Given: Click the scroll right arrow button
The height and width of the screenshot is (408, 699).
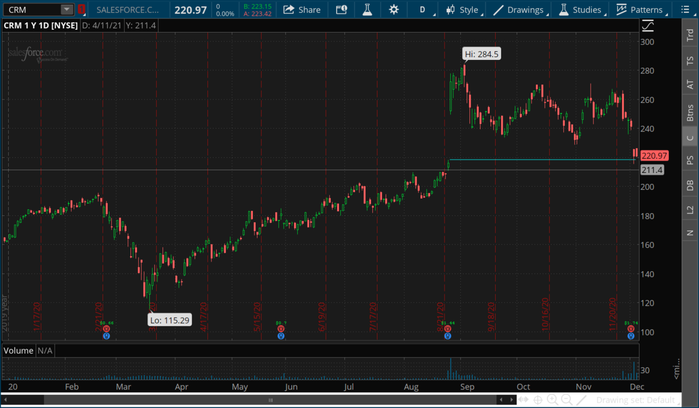Looking at the screenshot, I should tap(510, 400).
